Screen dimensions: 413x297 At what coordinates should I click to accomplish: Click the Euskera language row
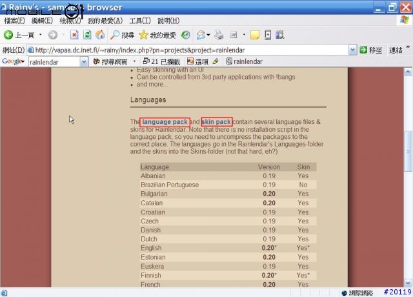(x=228, y=266)
